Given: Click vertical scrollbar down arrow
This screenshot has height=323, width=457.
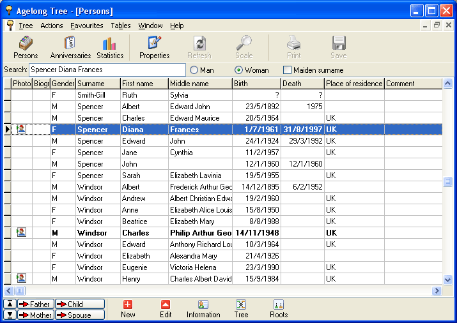Looking at the screenshot, I should click(x=447, y=280).
